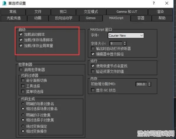Open the 动画 tab
Viewport: 176px width, 139px height.
[x=38, y=18]
